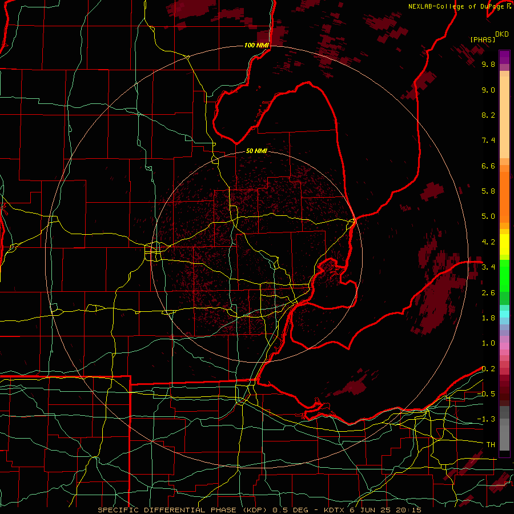This screenshot has height=514, width=514.
Task: Click the 5.0 scale value
Action: pos(488,216)
